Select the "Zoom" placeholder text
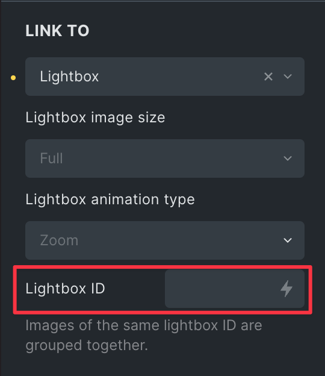This screenshot has width=325, height=376. click(x=59, y=240)
